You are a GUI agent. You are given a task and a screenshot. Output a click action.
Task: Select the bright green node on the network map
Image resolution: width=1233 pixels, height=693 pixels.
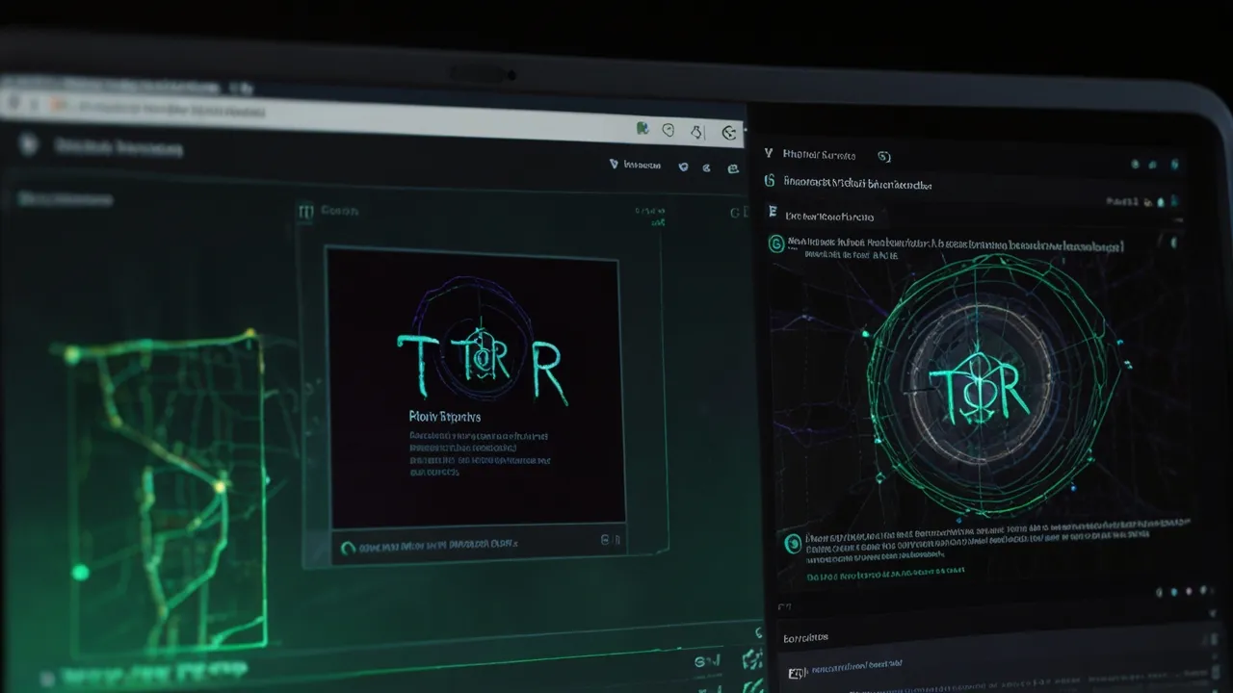pyautogui.click(x=81, y=572)
